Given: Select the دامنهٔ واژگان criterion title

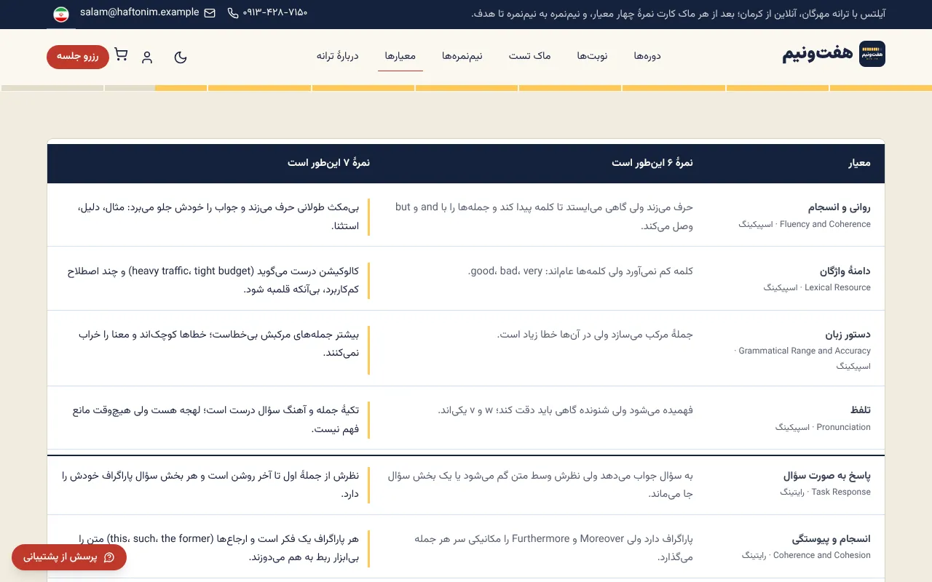Looking at the screenshot, I should [x=845, y=271].
